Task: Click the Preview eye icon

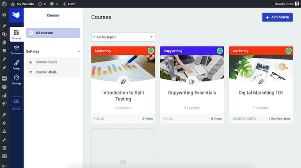Action: coord(16,102)
